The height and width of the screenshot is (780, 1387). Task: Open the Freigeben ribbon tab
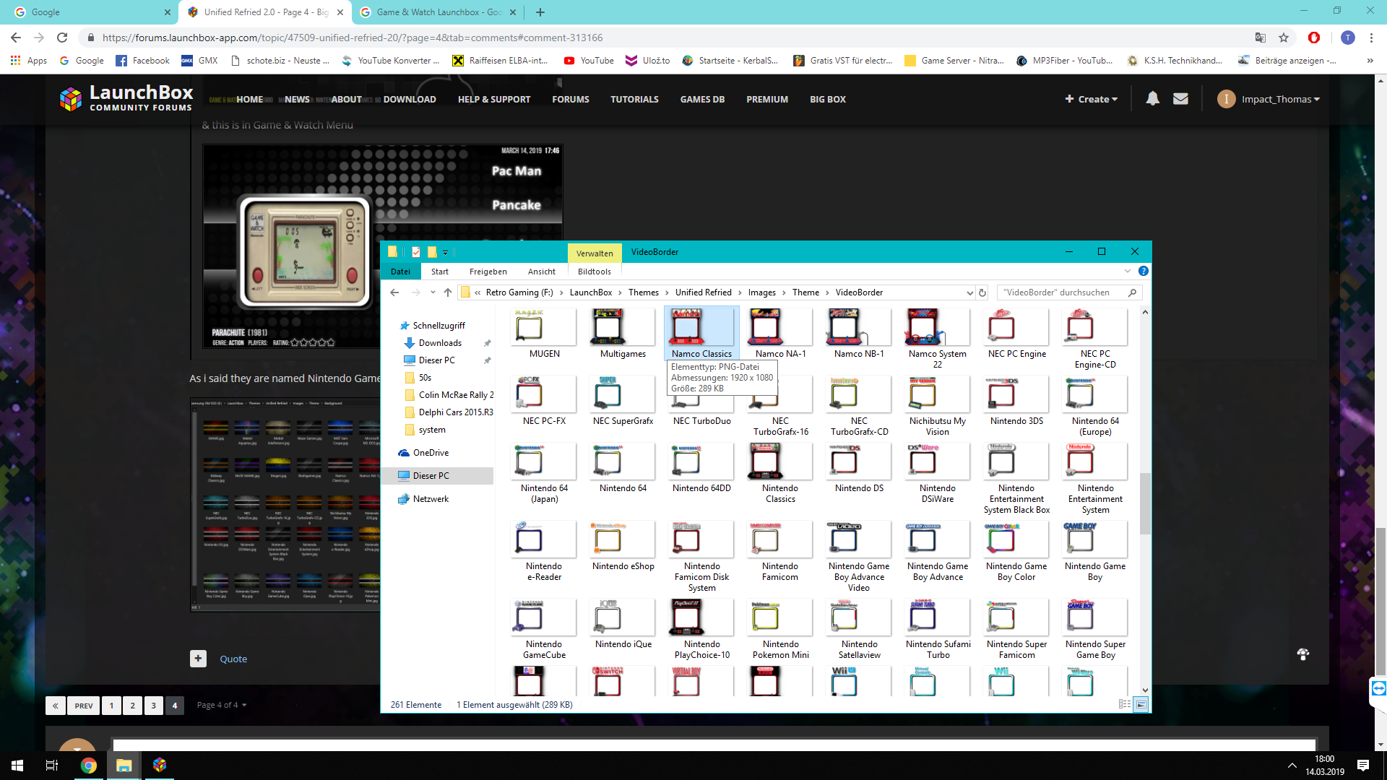pyautogui.click(x=488, y=272)
